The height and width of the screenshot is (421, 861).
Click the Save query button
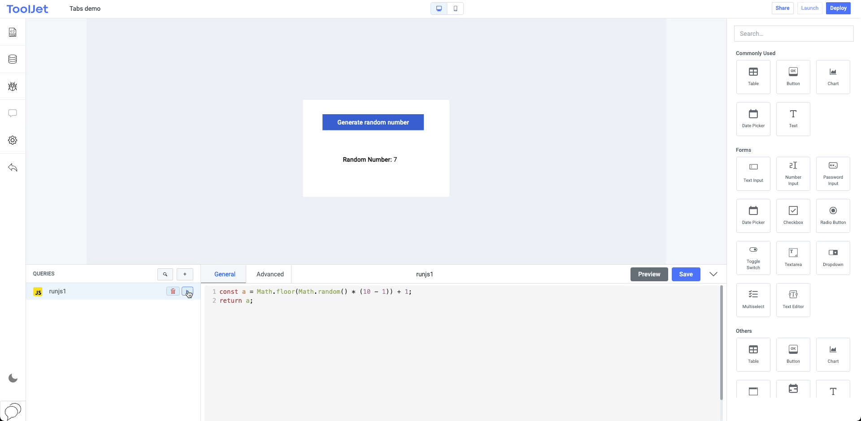(x=686, y=274)
